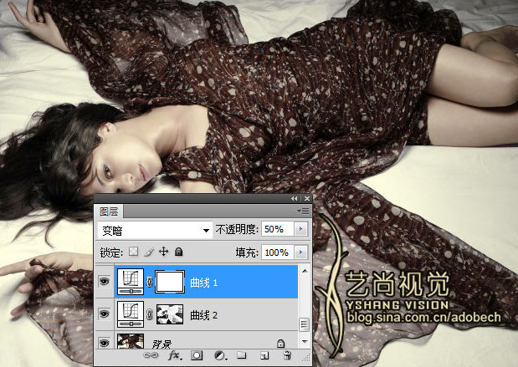
Task: Select the 背景 layer thumbnail
Action: point(131,341)
